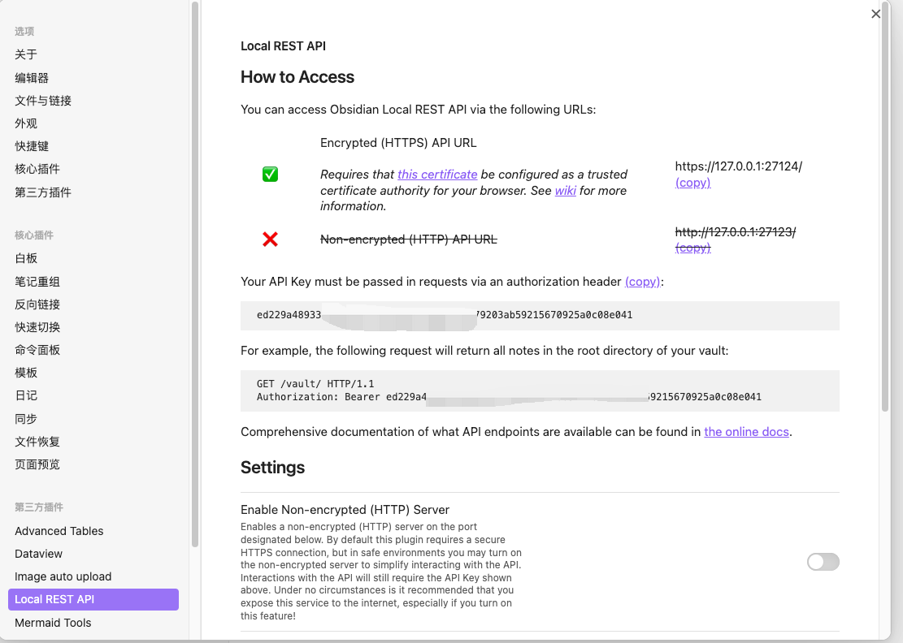
Task: Open the 外观 settings section
Action: (26, 123)
